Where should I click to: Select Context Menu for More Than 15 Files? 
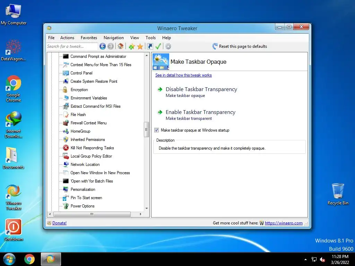click(101, 65)
